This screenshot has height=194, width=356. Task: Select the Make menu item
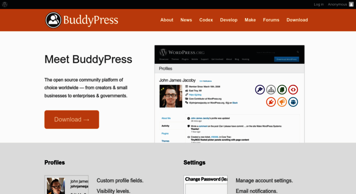250,20
